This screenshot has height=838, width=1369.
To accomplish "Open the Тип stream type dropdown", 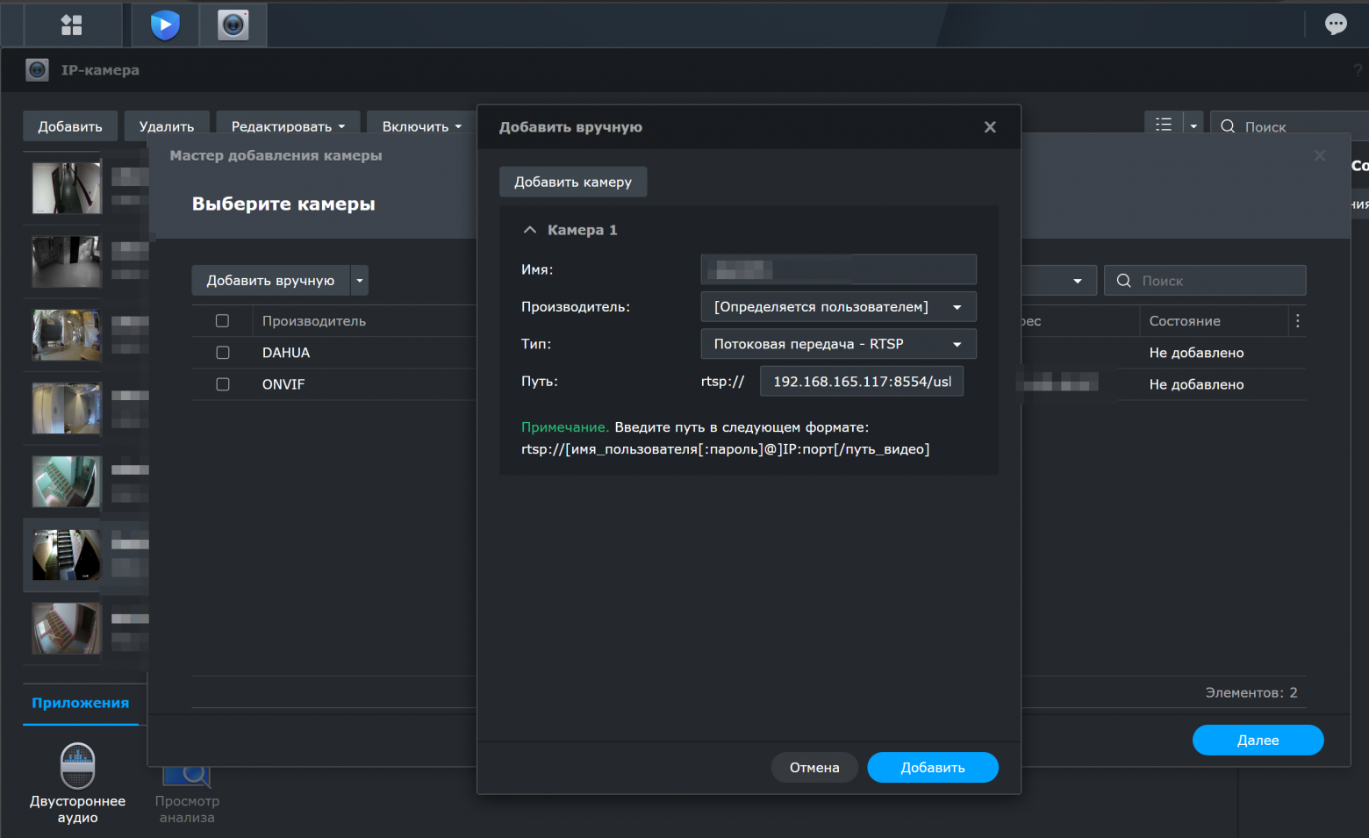I will 838,344.
